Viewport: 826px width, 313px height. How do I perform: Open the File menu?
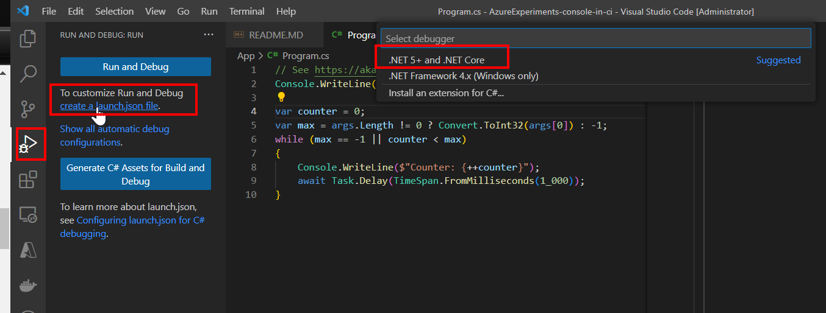49,11
